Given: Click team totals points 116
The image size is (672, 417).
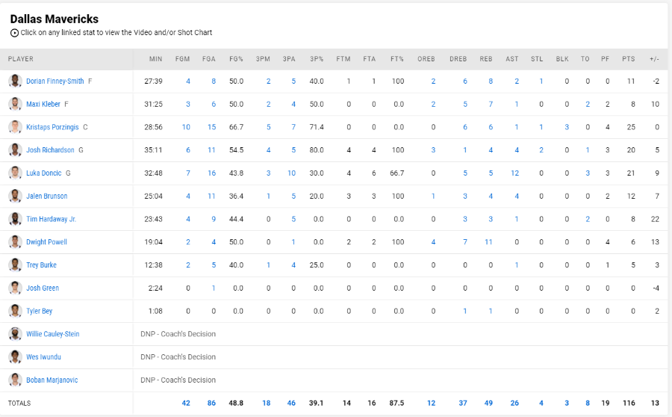Looking at the screenshot, I should click(629, 403).
